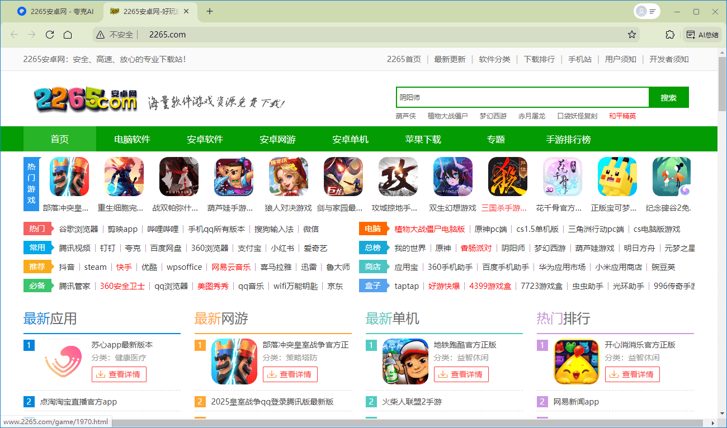Viewport: 727px width, 428px height.
Task: Click the steam link in 推荐 row
Action: pyautogui.click(x=95, y=267)
